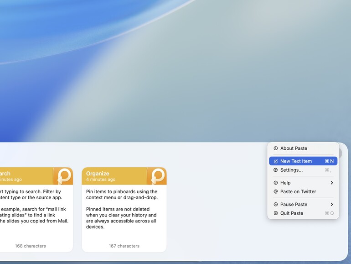Select the Search clipboard card body text

tap(34, 206)
